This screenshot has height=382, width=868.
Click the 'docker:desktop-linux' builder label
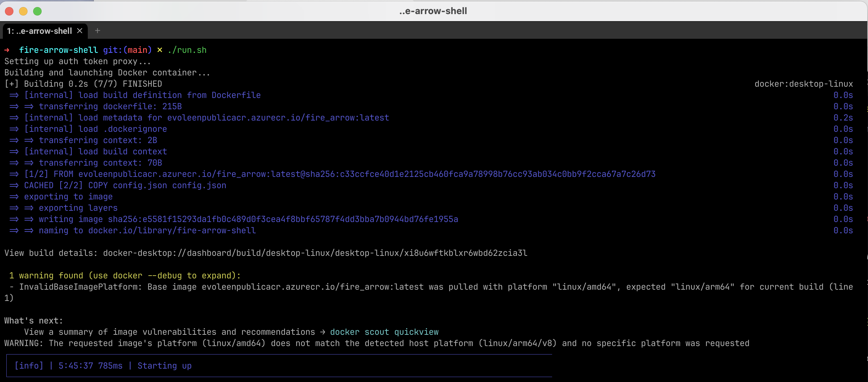click(x=803, y=84)
